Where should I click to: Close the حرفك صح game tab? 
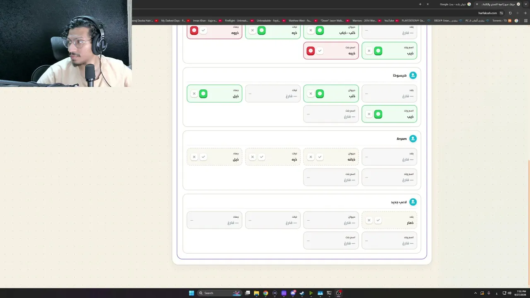pyautogui.click(x=477, y=4)
